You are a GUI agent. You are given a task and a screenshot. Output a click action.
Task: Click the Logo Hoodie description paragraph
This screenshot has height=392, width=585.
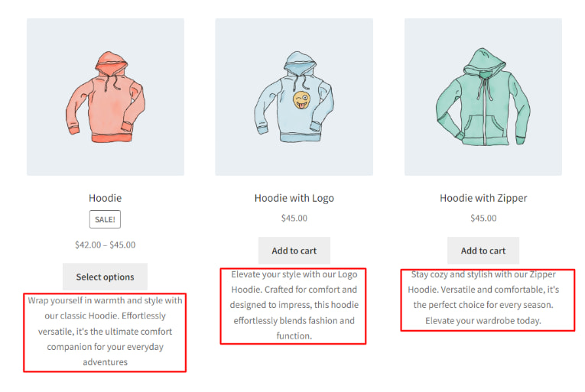click(x=294, y=305)
